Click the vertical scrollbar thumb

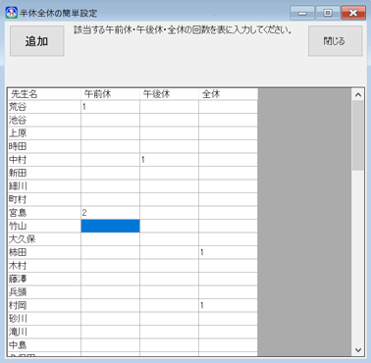[358, 135]
